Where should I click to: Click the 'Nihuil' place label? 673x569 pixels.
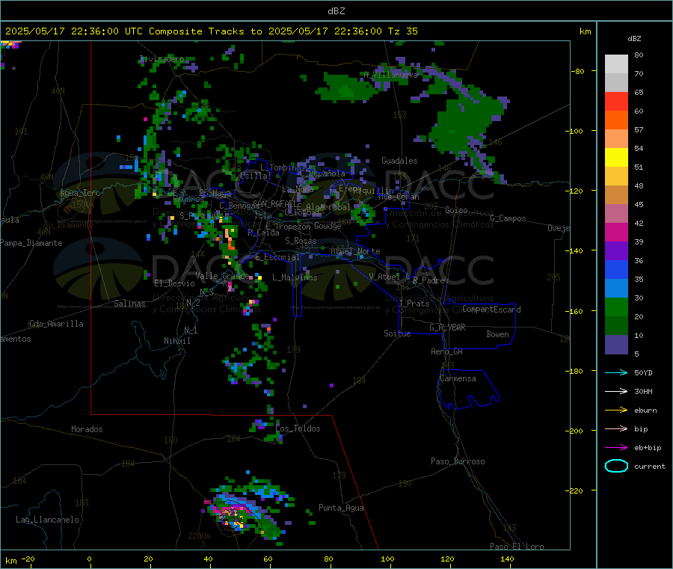click(177, 341)
